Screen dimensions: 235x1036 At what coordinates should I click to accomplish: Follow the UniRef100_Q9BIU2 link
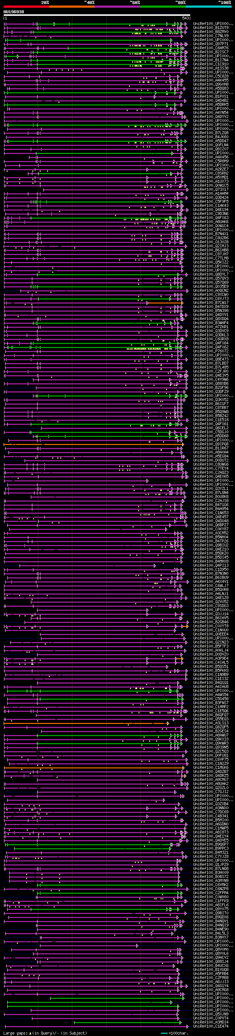point(211,545)
